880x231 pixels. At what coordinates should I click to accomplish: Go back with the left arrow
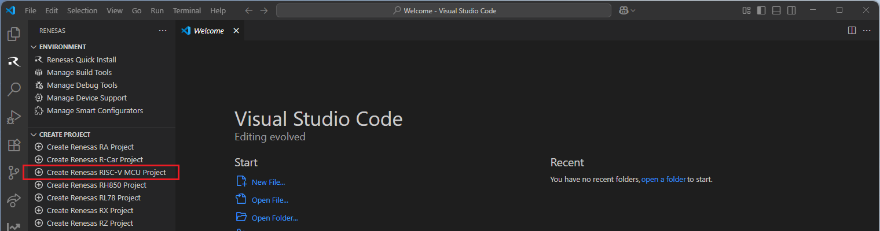(249, 10)
